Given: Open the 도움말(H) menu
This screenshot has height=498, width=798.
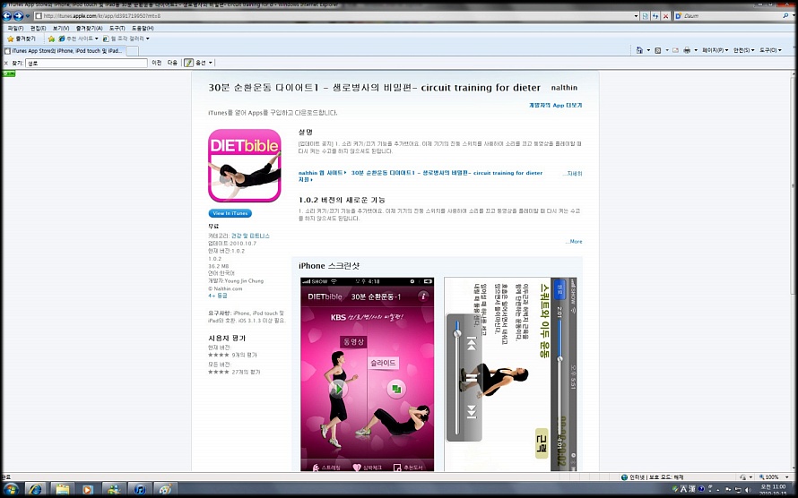Looking at the screenshot, I should point(143,29).
